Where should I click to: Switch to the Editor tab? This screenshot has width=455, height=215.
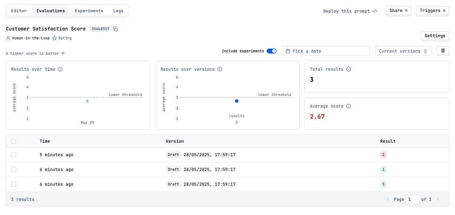[x=19, y=11]
